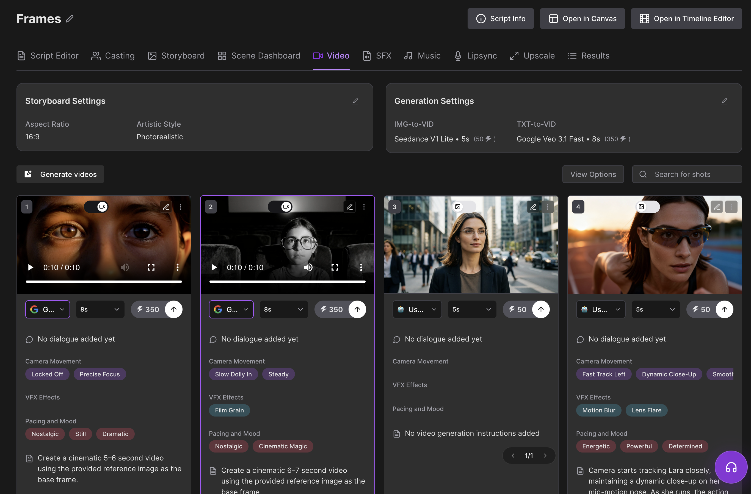Open three-dot menu on shot 1 card

coord(180,207)
